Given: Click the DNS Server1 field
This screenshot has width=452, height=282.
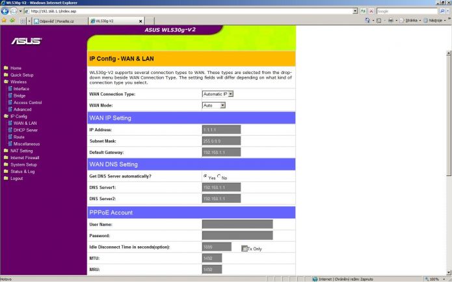Looking at the screenshot, I should 221,187.
